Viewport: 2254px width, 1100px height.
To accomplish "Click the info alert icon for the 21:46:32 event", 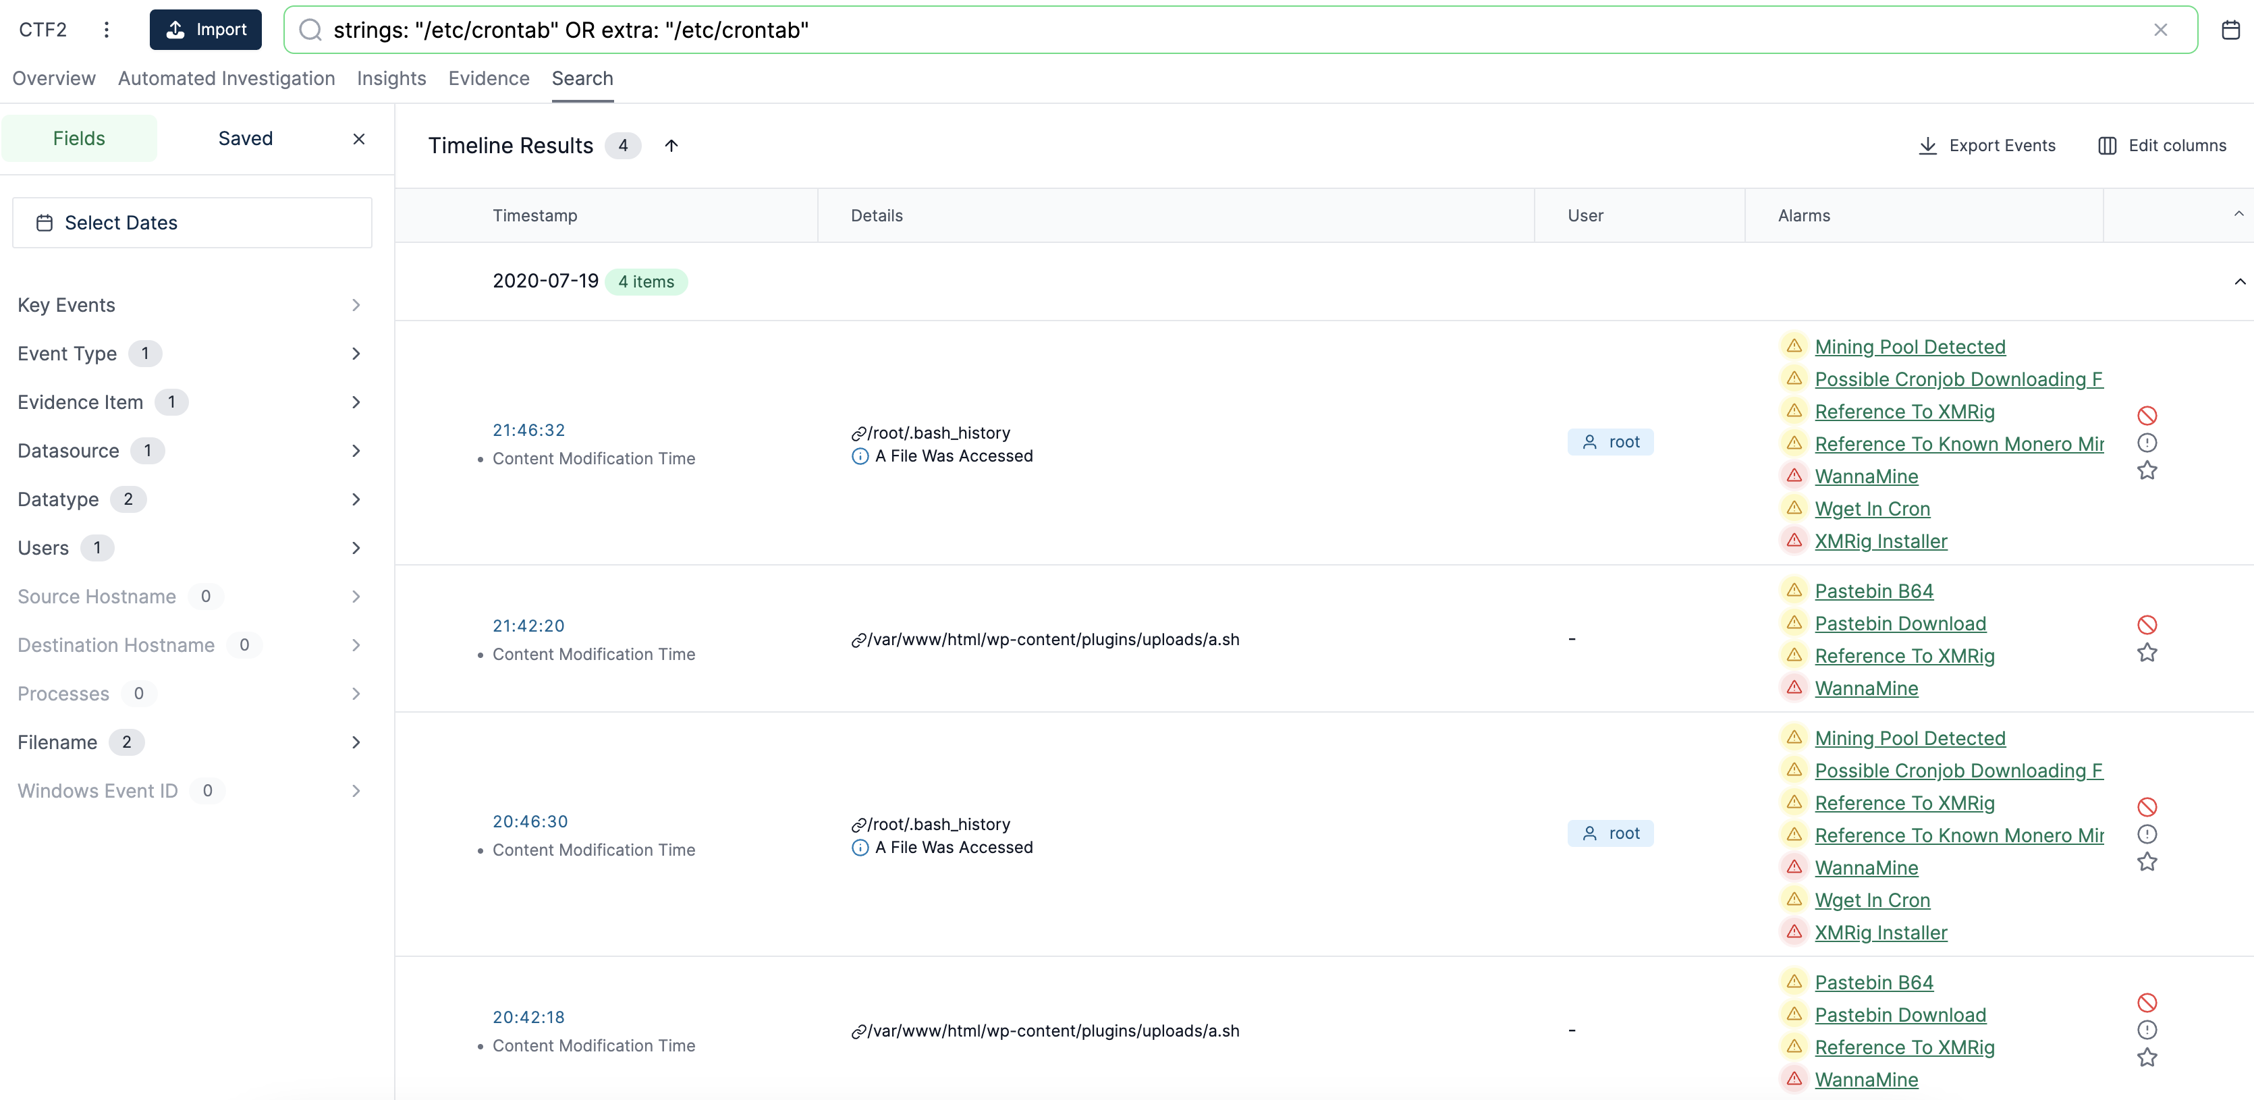I will tap(2147, 443).
